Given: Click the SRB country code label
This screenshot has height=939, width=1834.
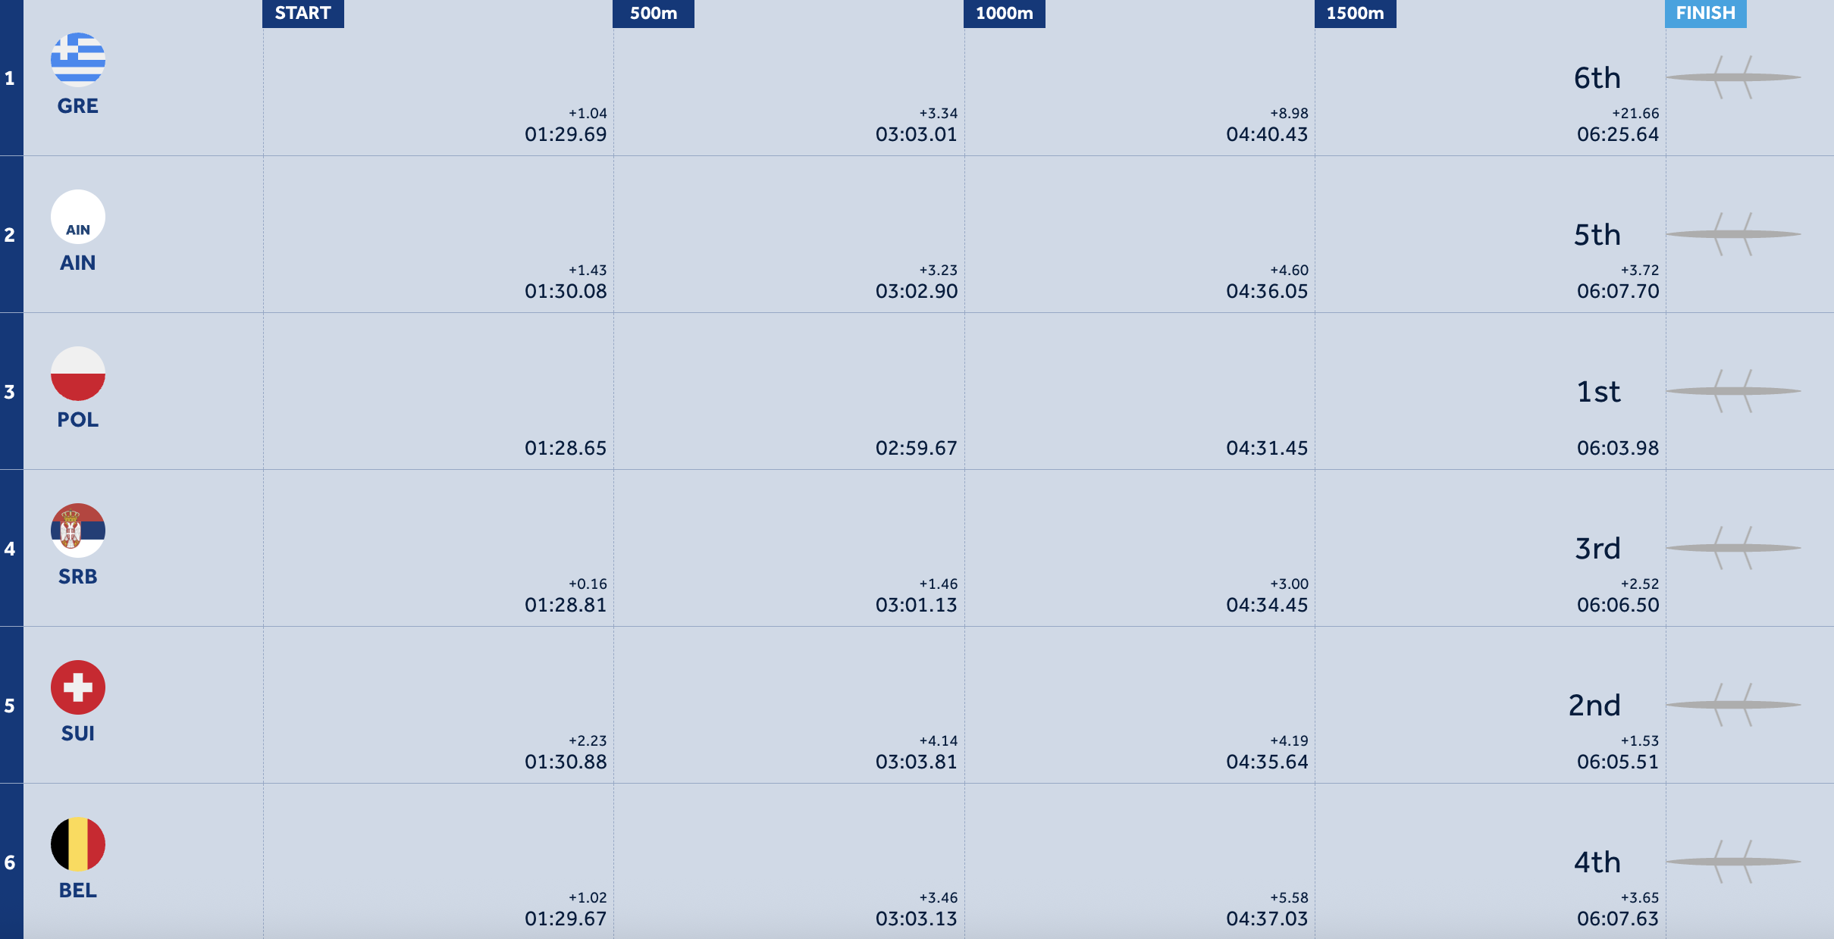Looking at the screenshot, I should point(78,577).
